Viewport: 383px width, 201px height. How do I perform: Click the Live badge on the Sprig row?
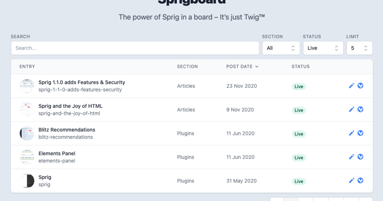click(298, 181)
